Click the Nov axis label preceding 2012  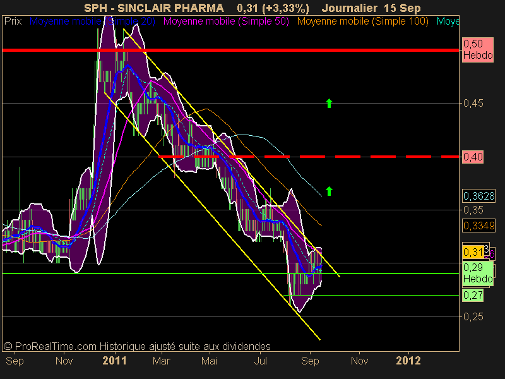tap(359, 360)
